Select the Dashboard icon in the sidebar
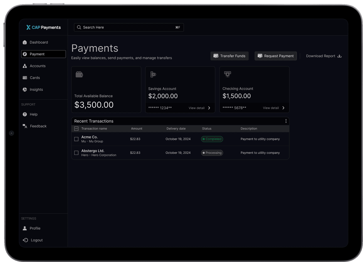Viewport: 363px width, 262px height. tap(25, 42)
